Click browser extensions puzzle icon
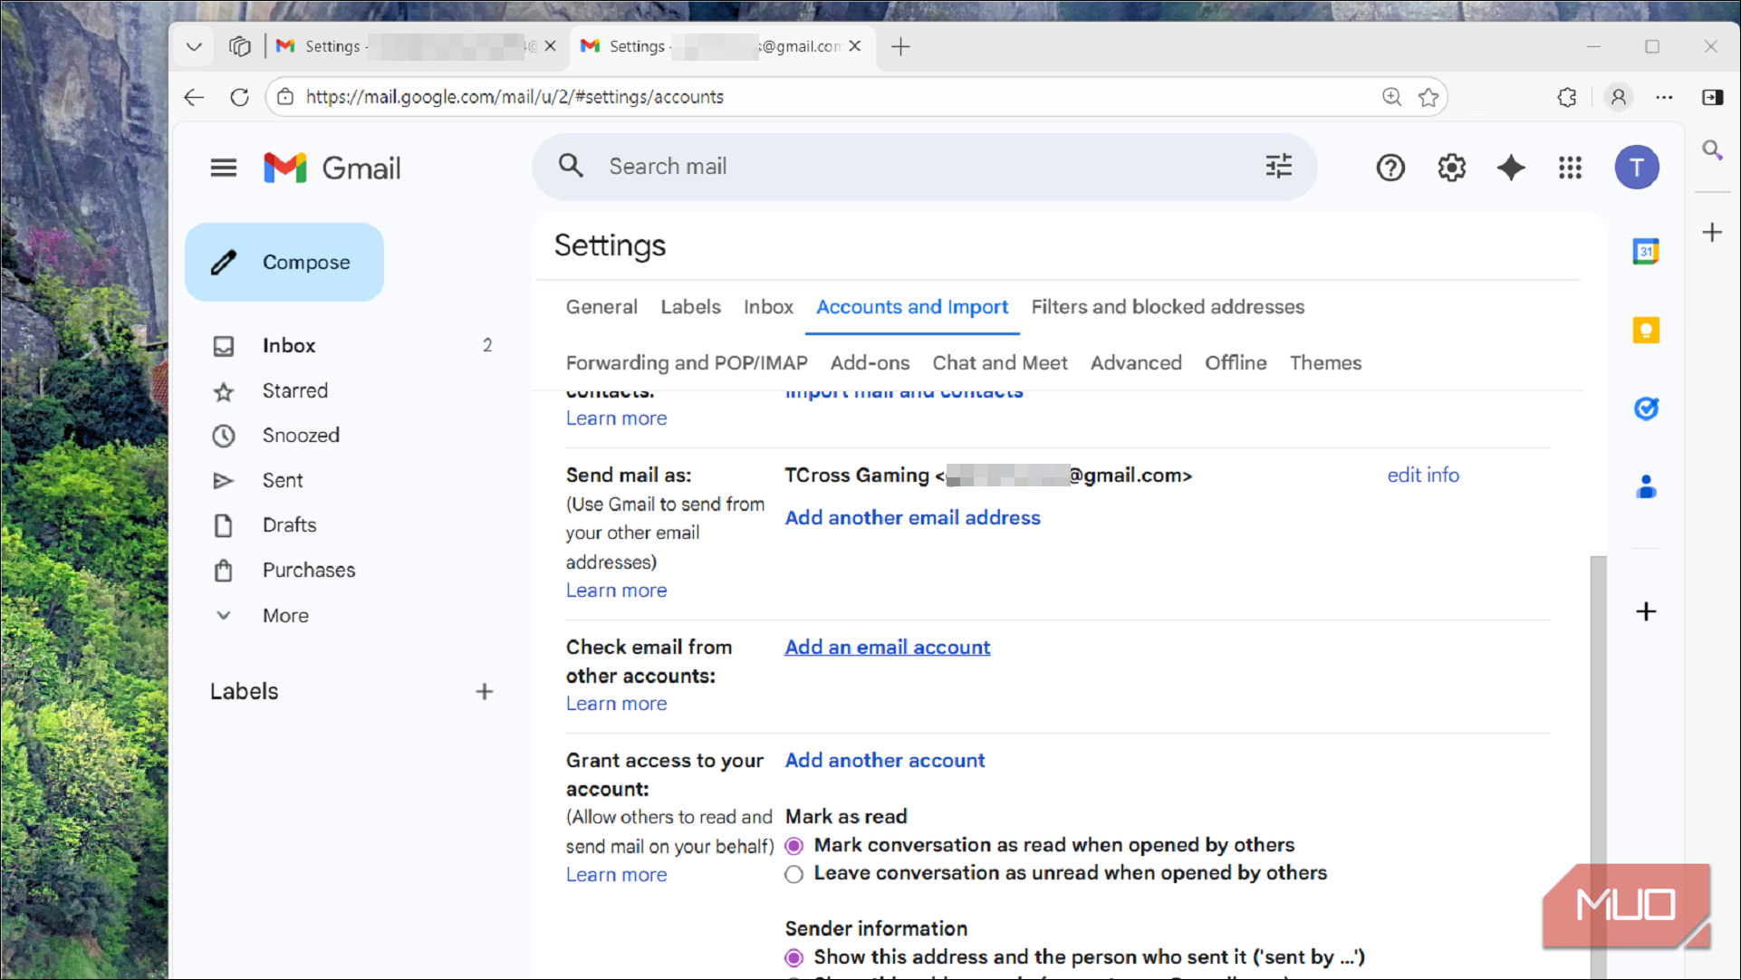The width and height of the screenshot is (1741, 980). [x=1567, y=97]
